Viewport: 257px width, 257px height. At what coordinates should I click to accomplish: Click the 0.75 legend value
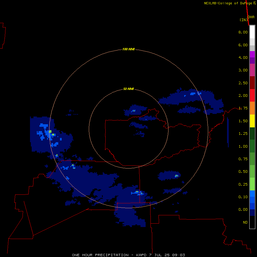[x=243, y=159]
